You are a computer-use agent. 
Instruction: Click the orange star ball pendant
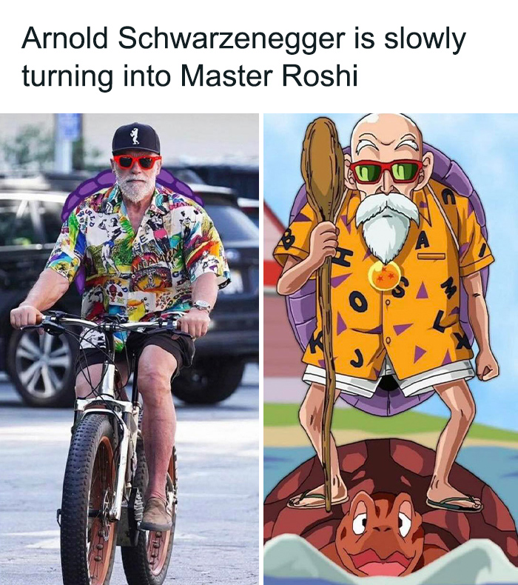click(x=384, y=275)
